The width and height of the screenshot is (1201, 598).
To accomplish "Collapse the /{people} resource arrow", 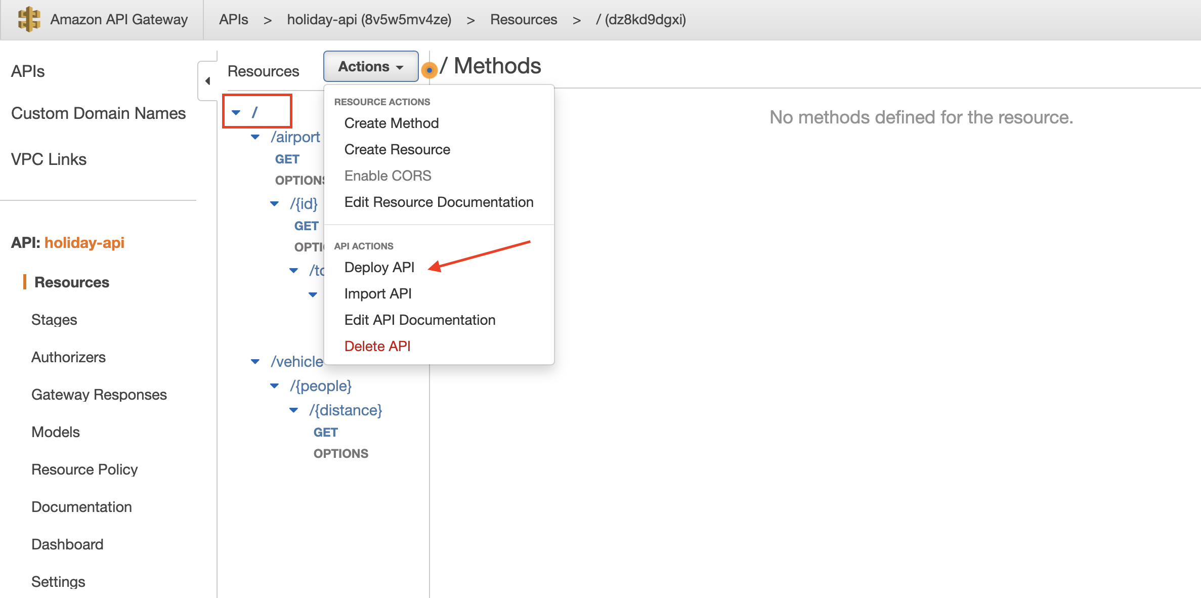I will click(275, 386).
